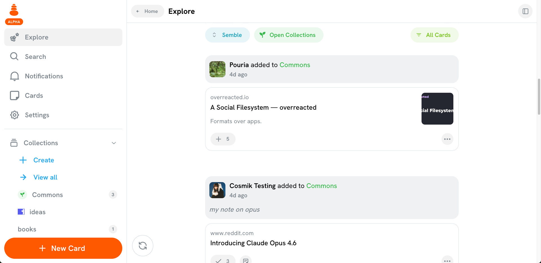Toggle the right sidebar panel icon
The height and width of the screenshot is (263, 541).
click(525, 11)
